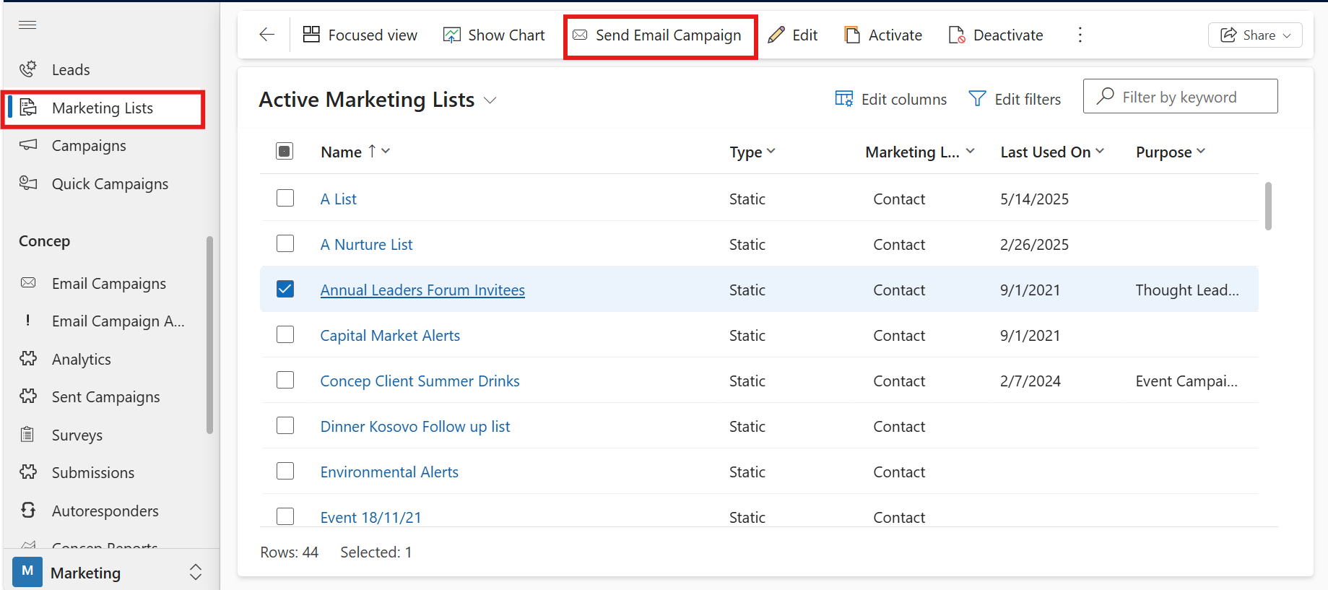1328x590 pixels.
Task: Click the Send Email Campaign envelope icon
Action: point(580,35)
